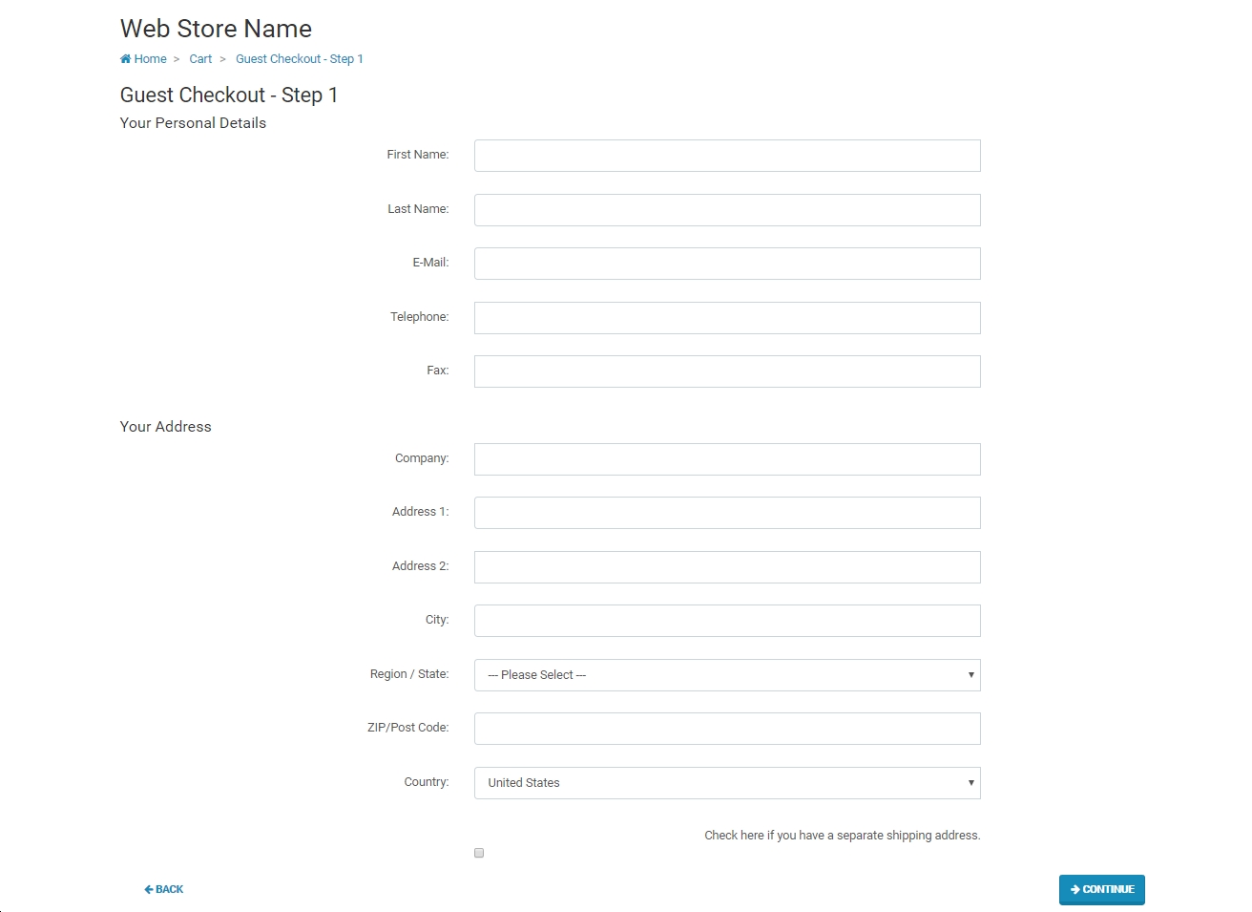Open the Guest Checkout - Step 1 breadcrumb
Viewport: 1252px width, 912px height.
point(300,59)
